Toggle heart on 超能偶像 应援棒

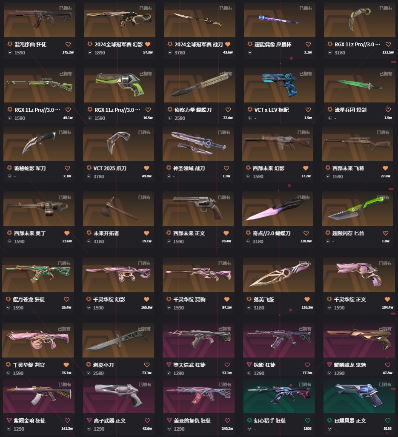coord(308,44)
